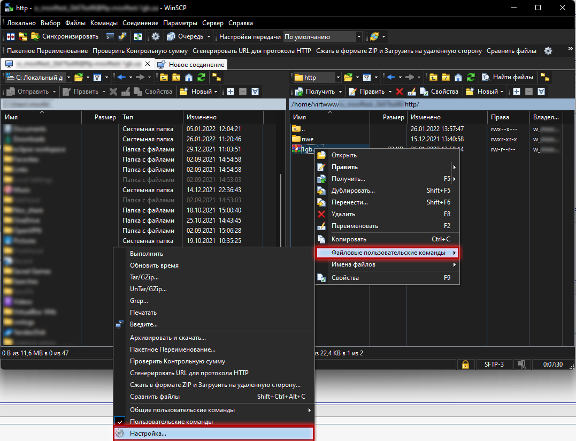The image size is (576, 441).
Task: Open Preferences gear in the main toolbar
Action: pos(156,37)
